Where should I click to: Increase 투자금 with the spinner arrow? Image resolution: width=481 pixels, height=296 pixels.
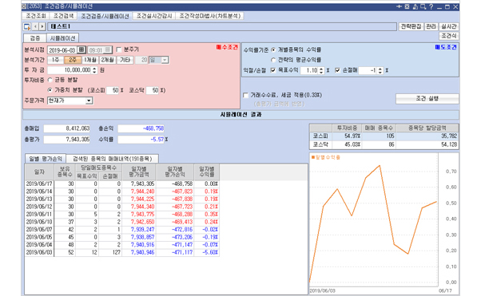pos(94,69)
